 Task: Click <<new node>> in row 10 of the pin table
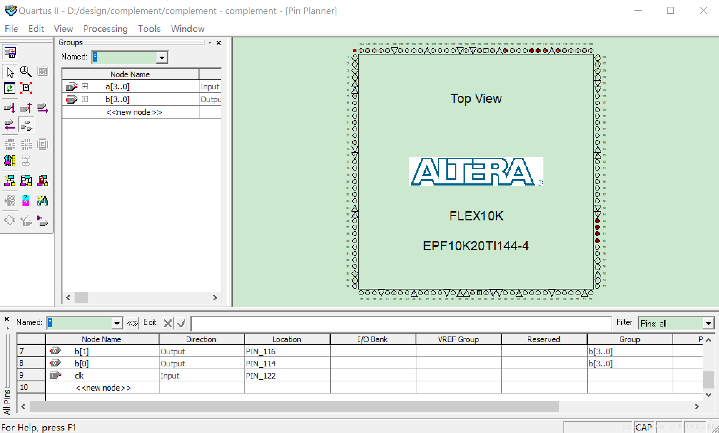(x=103, y=388)
